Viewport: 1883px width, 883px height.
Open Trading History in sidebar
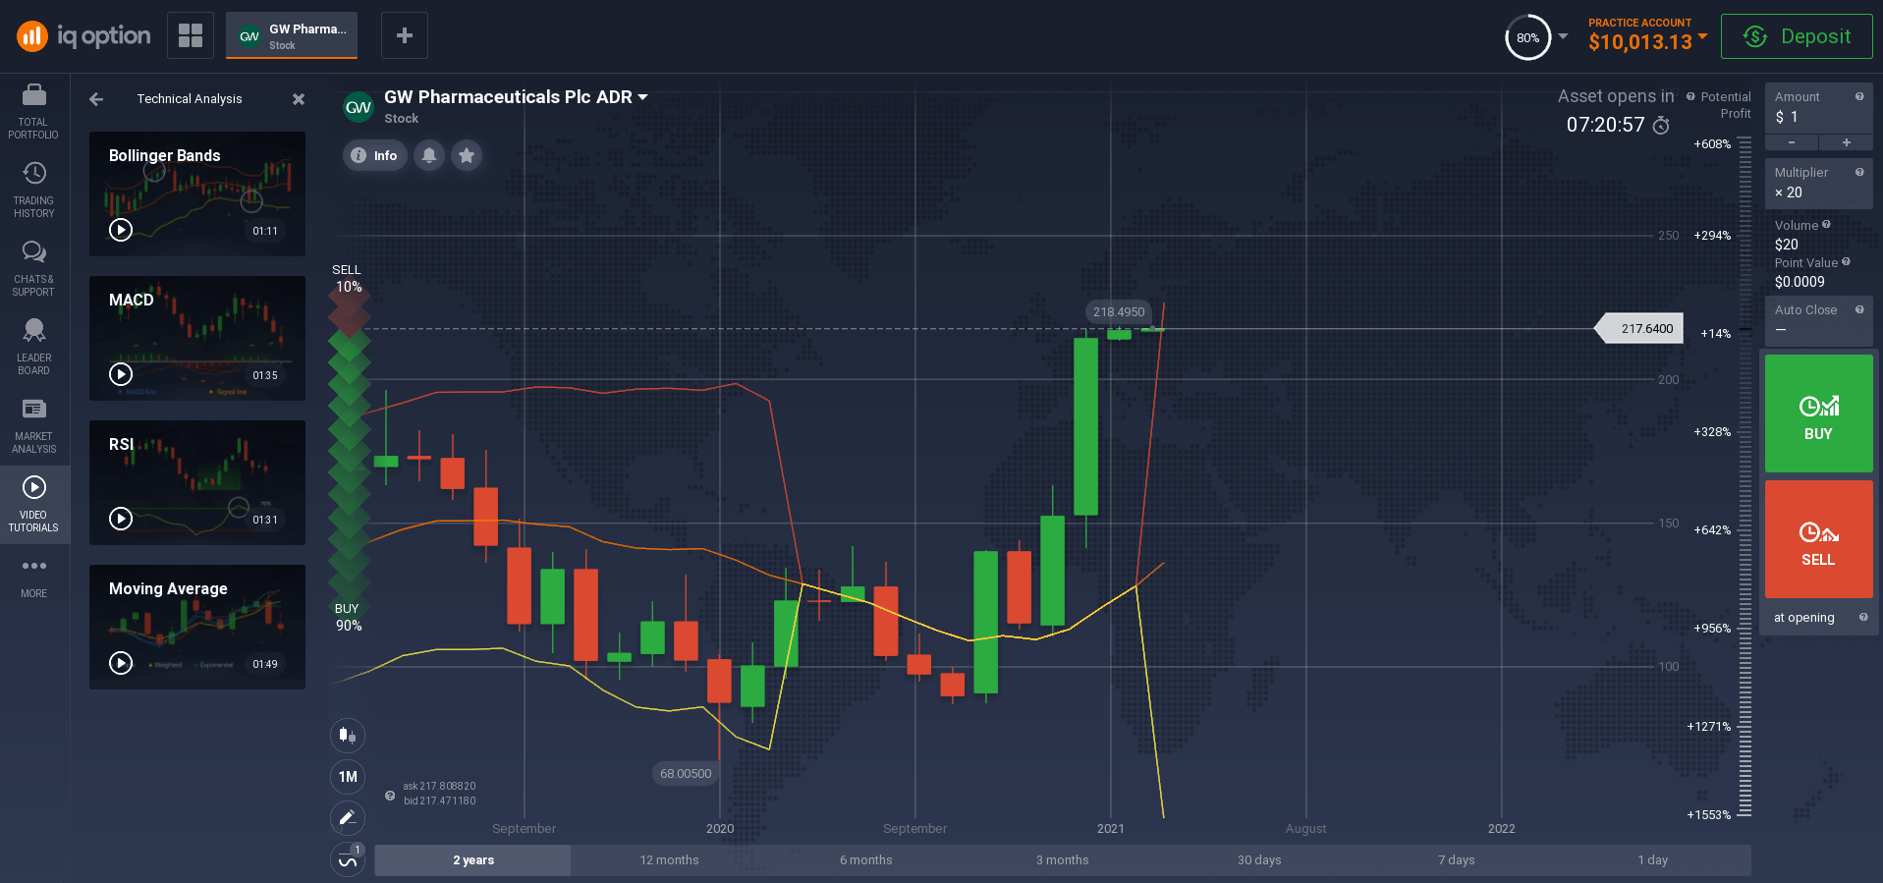click(x=33, y=191)
